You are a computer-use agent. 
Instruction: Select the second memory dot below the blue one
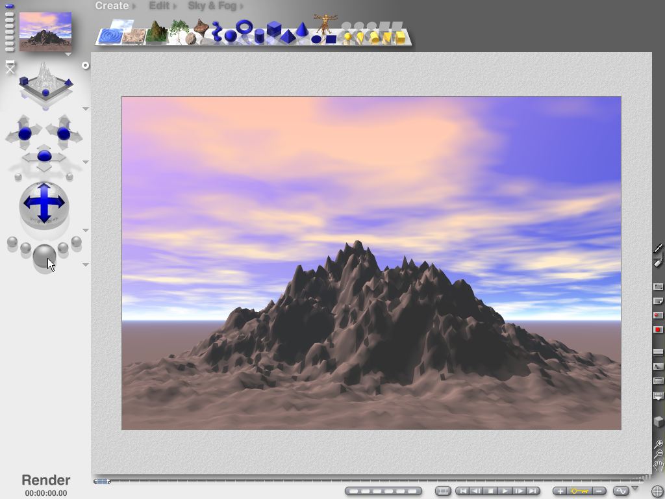pyautogui.click(x=9, y=14)
